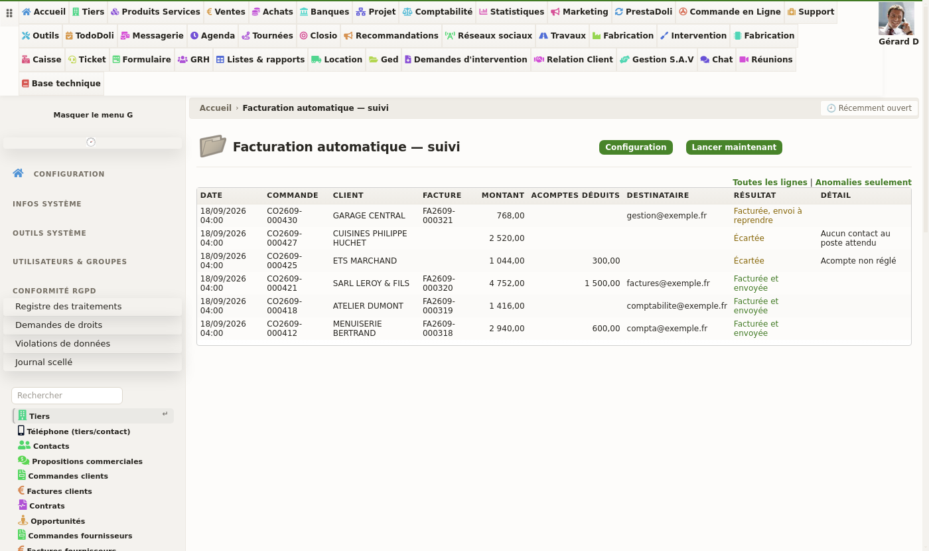
Task: Open the apps grid launcher icon
Action: (x=9, y=13)
